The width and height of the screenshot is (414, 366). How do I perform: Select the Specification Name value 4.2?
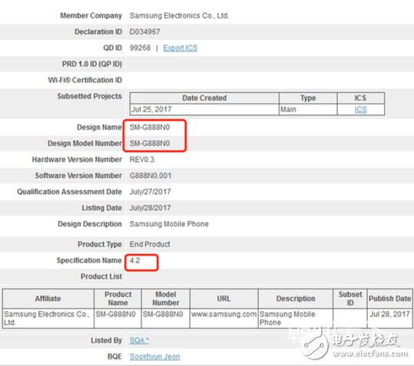[x=134, y=261]
